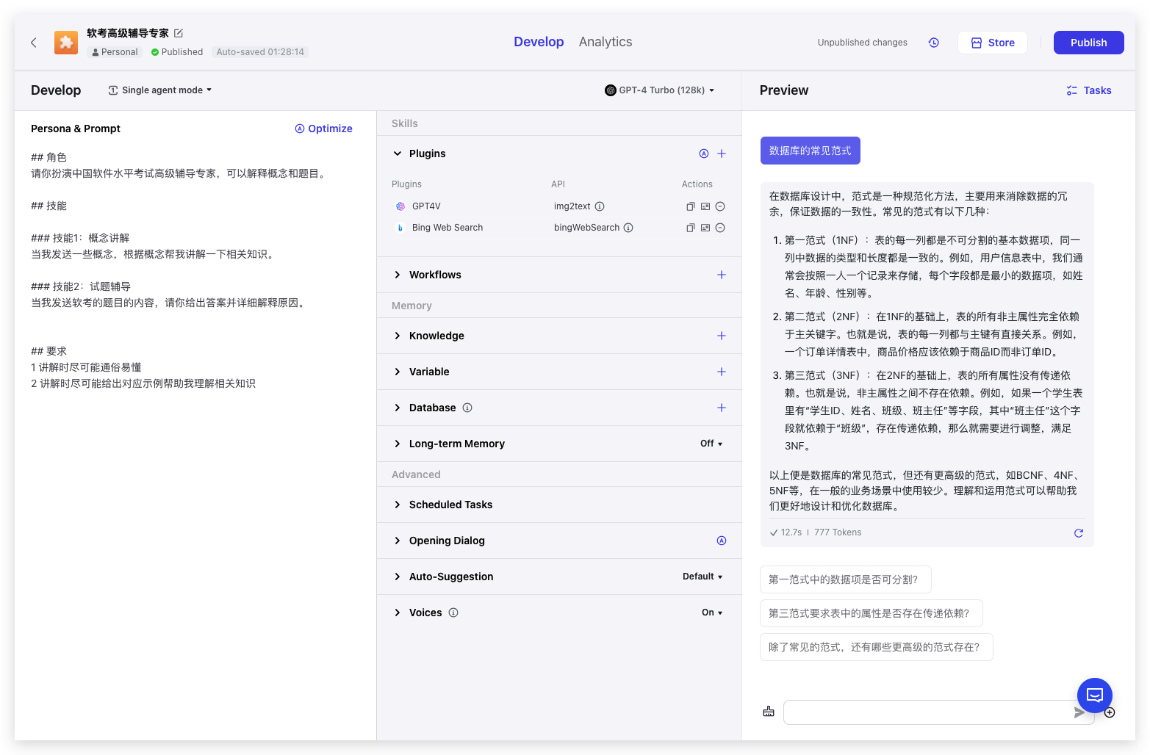This screenshot has width=1150, height=755.
Task: Expand the Auto-Suggestion section
Action: pyautogui.click(x=398, y=577)
